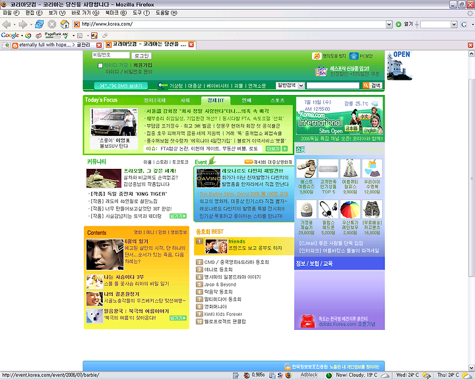Click the Forward navigation arrow
This screenshot has width=475, height=380.
[22, 24]
